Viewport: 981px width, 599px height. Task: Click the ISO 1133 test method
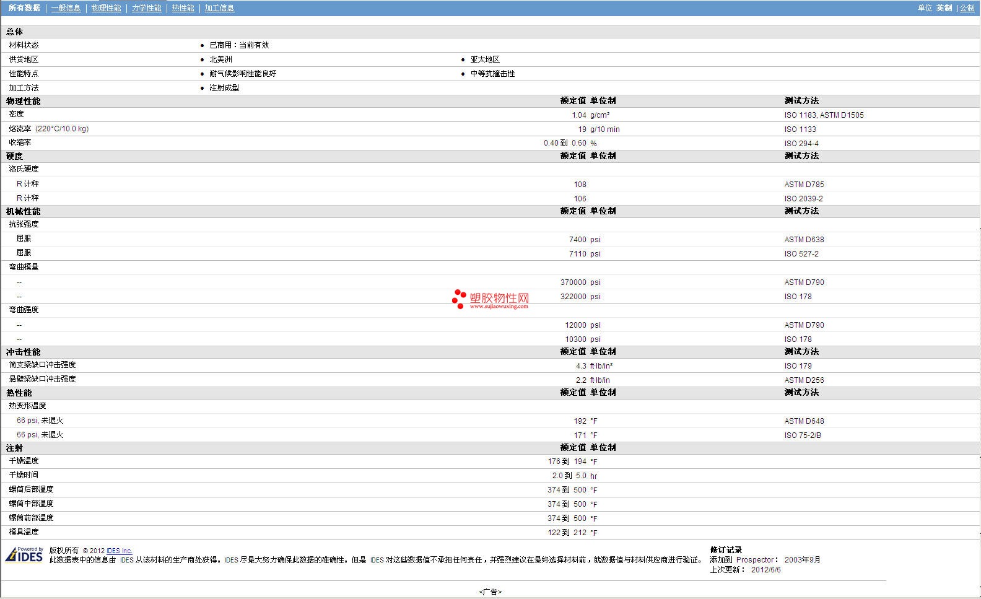tap(800, 129)
